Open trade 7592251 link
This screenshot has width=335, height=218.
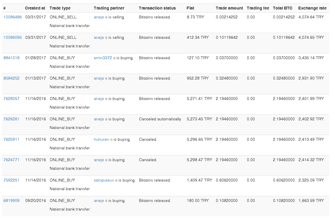pyautogui.click(x=11, y=180)
